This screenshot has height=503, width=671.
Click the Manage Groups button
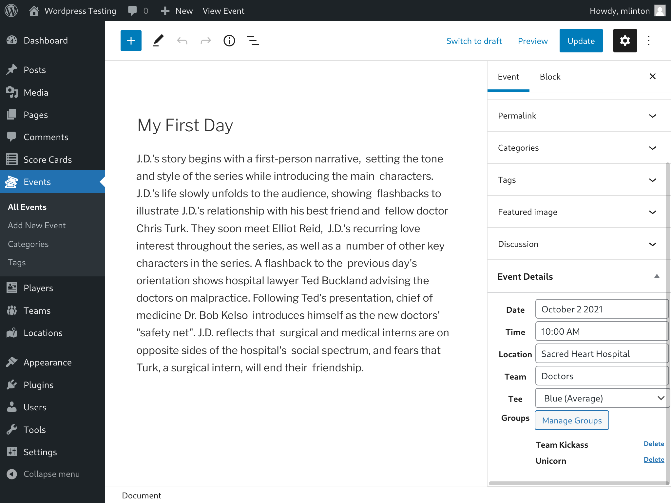click(x=572, y=420)
